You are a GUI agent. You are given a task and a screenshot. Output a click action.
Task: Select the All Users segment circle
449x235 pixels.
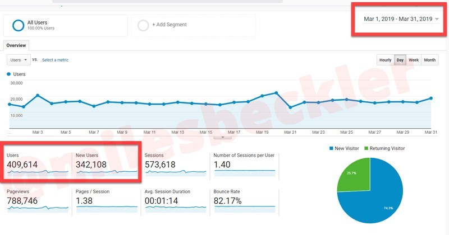[x=18, y=25]
